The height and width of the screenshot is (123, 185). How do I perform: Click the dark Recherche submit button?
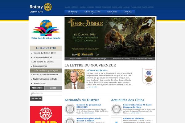[36, 98]
